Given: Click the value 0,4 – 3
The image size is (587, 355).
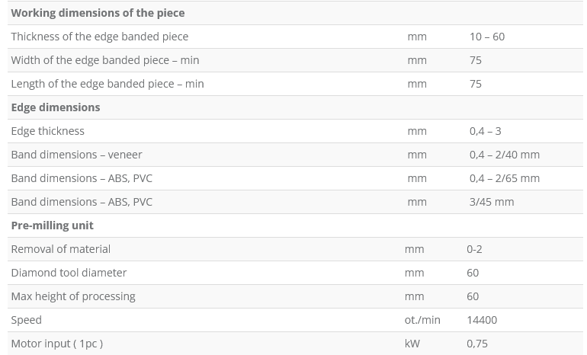Looking at the screenshot, I should point(485,131).
